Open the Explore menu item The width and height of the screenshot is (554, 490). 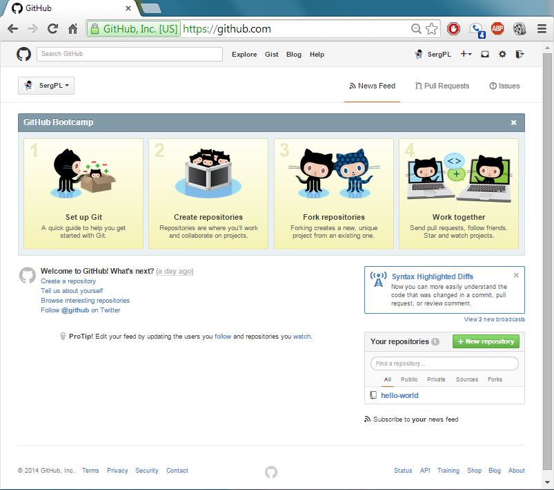[244, 54]
